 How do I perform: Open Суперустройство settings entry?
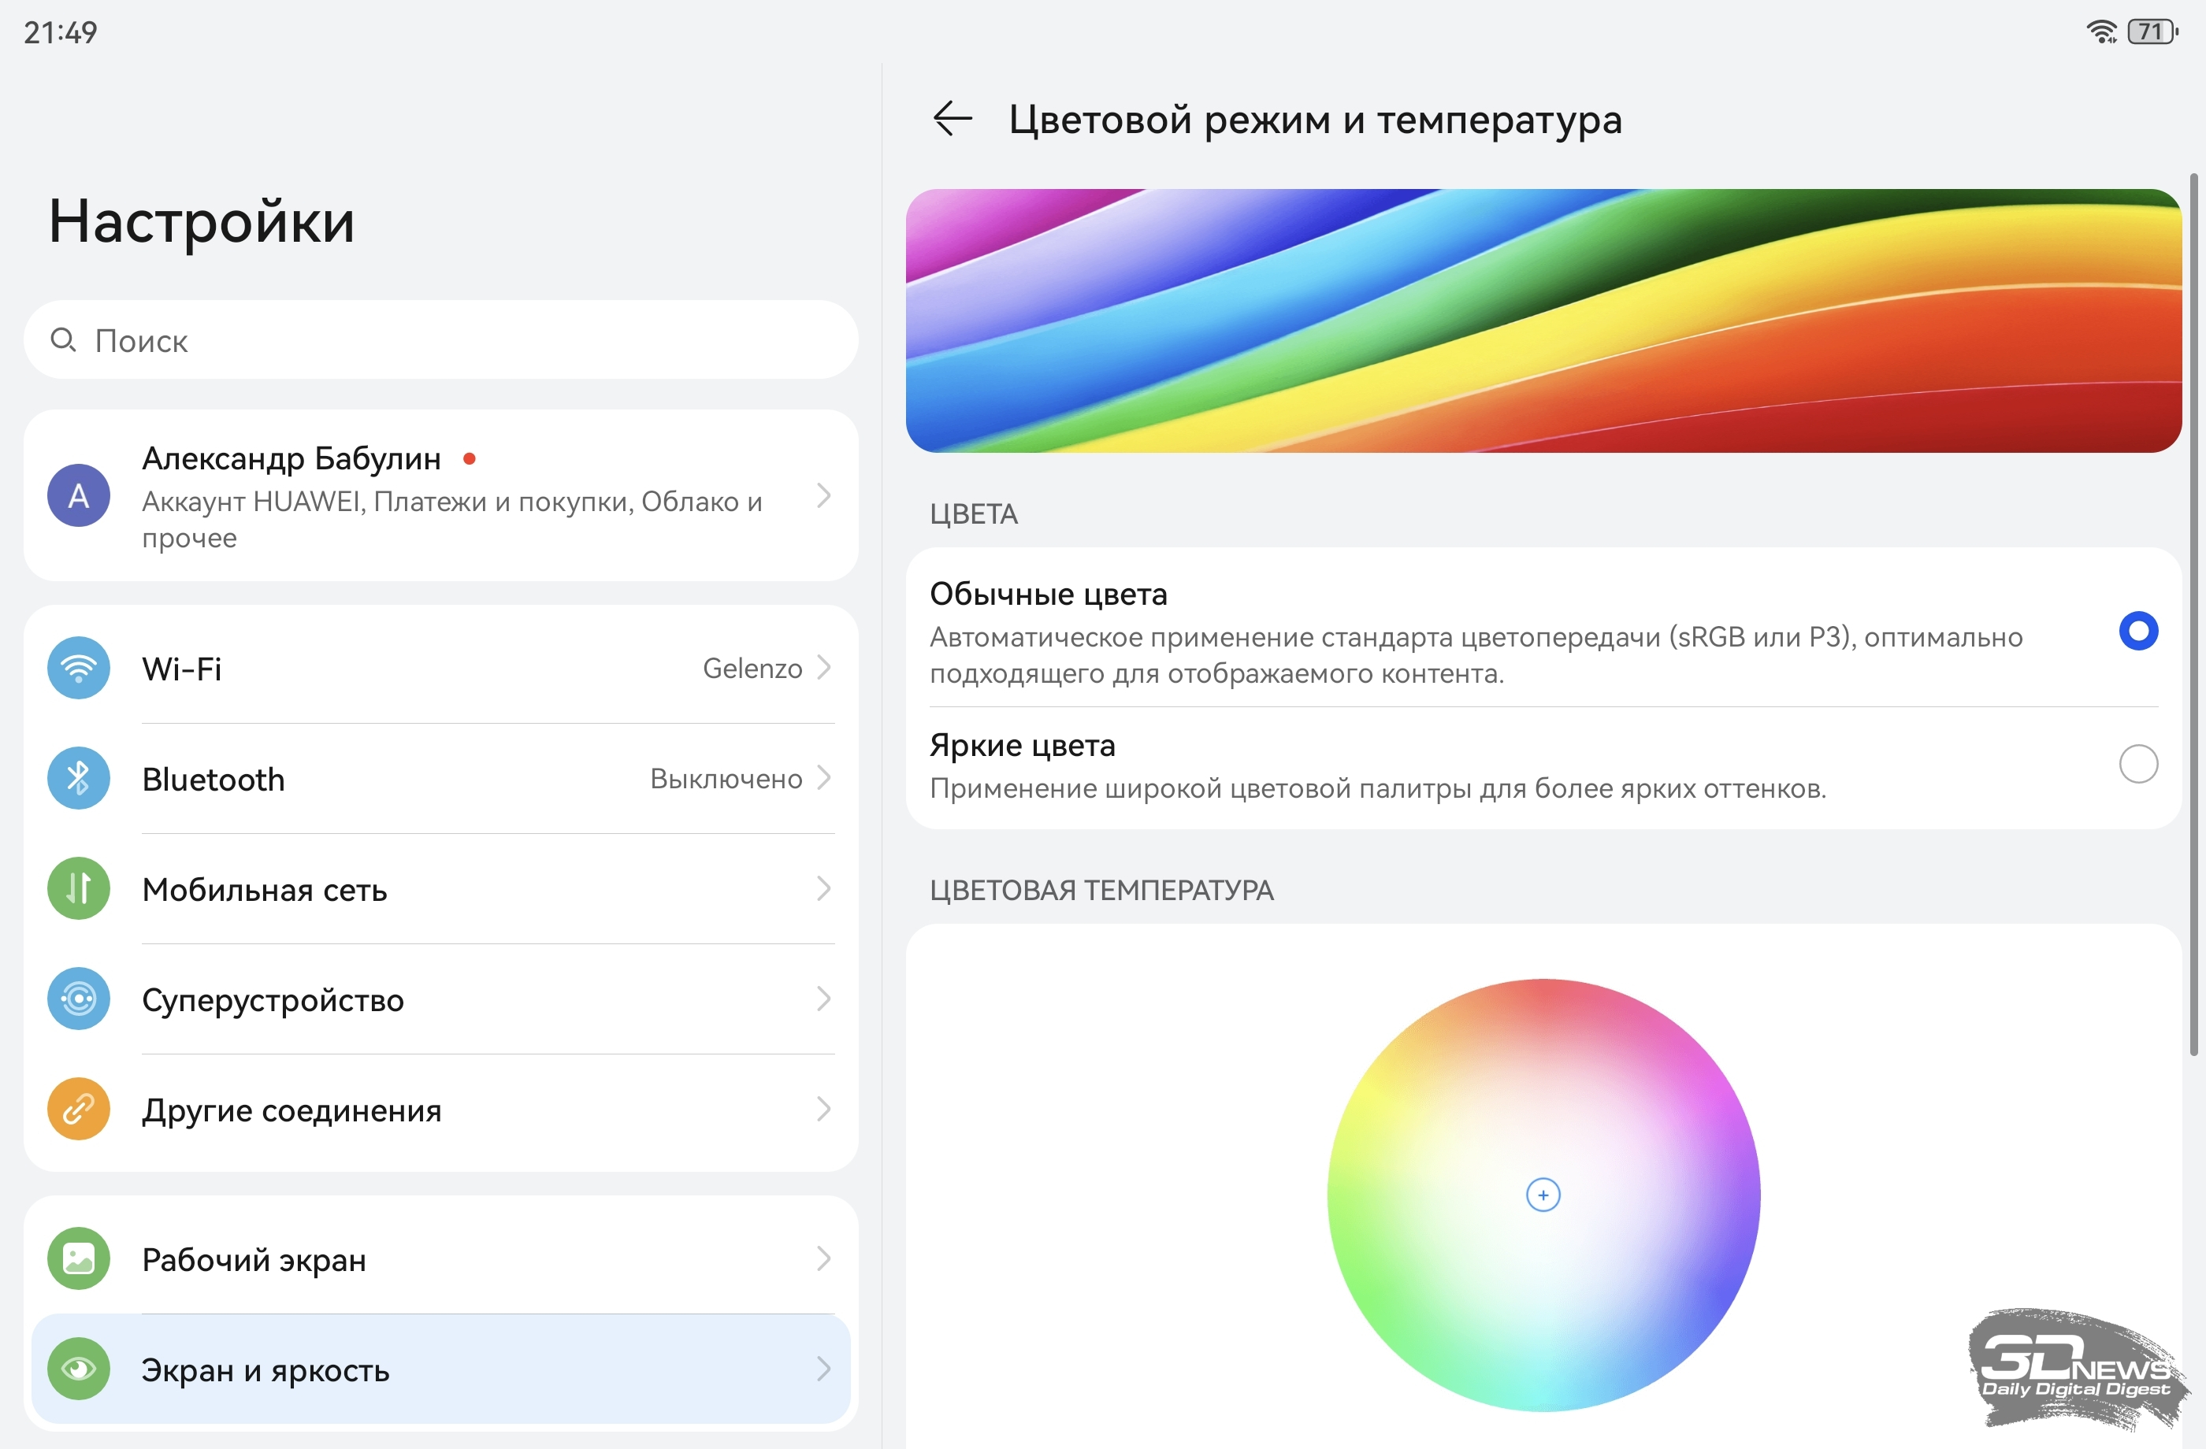pos(273,999)
